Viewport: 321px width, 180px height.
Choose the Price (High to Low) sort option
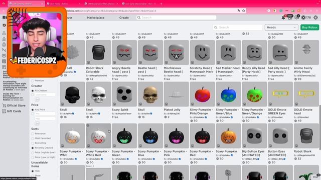tap(33, 152)
